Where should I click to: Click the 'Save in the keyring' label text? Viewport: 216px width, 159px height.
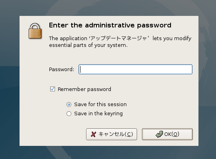pos(98,114)
